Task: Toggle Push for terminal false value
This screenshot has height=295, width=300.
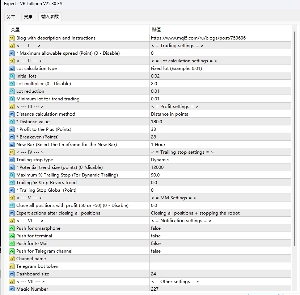Action: click(220, 236)
